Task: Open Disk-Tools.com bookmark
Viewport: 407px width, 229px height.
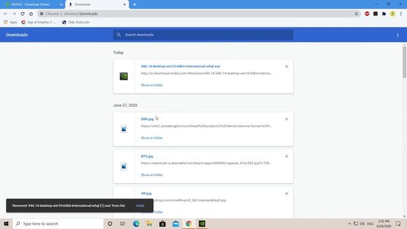Action: point(76,22)
